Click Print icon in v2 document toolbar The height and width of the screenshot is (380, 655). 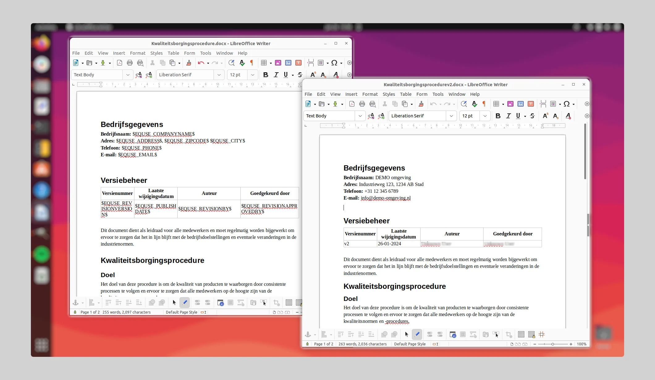(362, 104)
